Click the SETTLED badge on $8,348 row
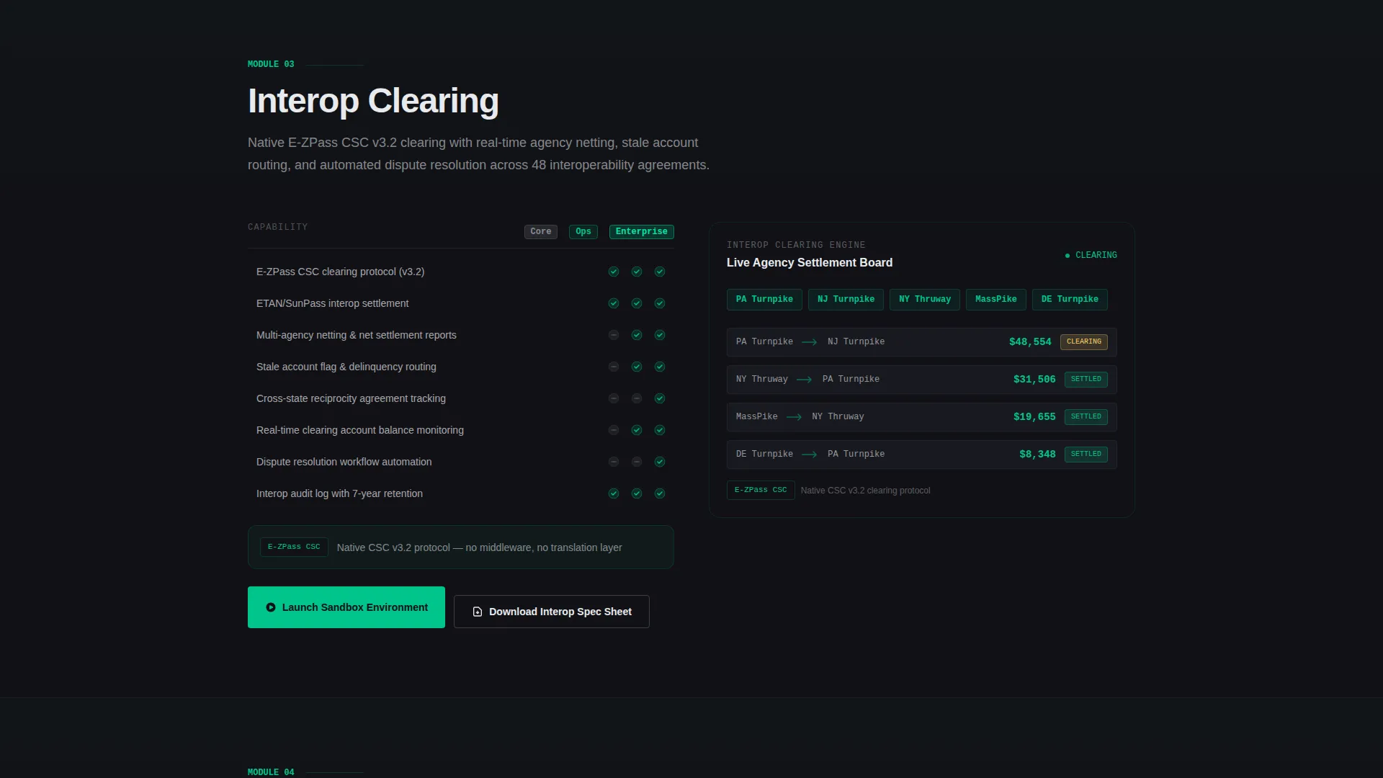The image size is (1383, 778). tap(1086, 455)
